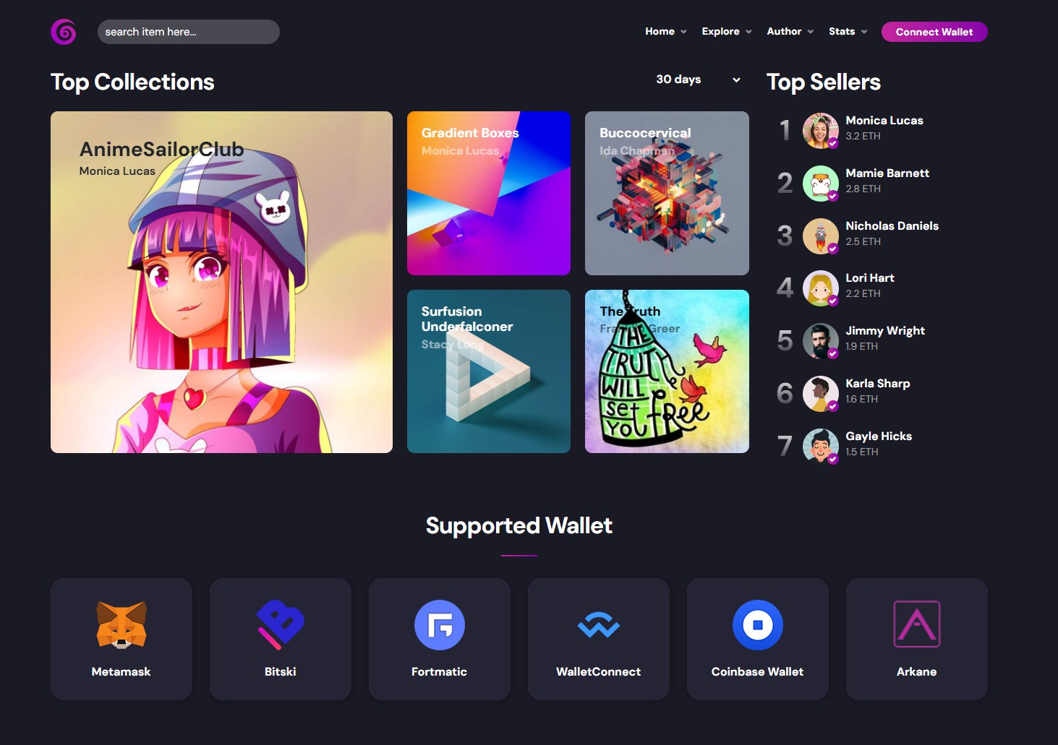Open Nicholas Daniels seller profile link
The height and width of the screenshot is (745, 1058).
point(892,226)
